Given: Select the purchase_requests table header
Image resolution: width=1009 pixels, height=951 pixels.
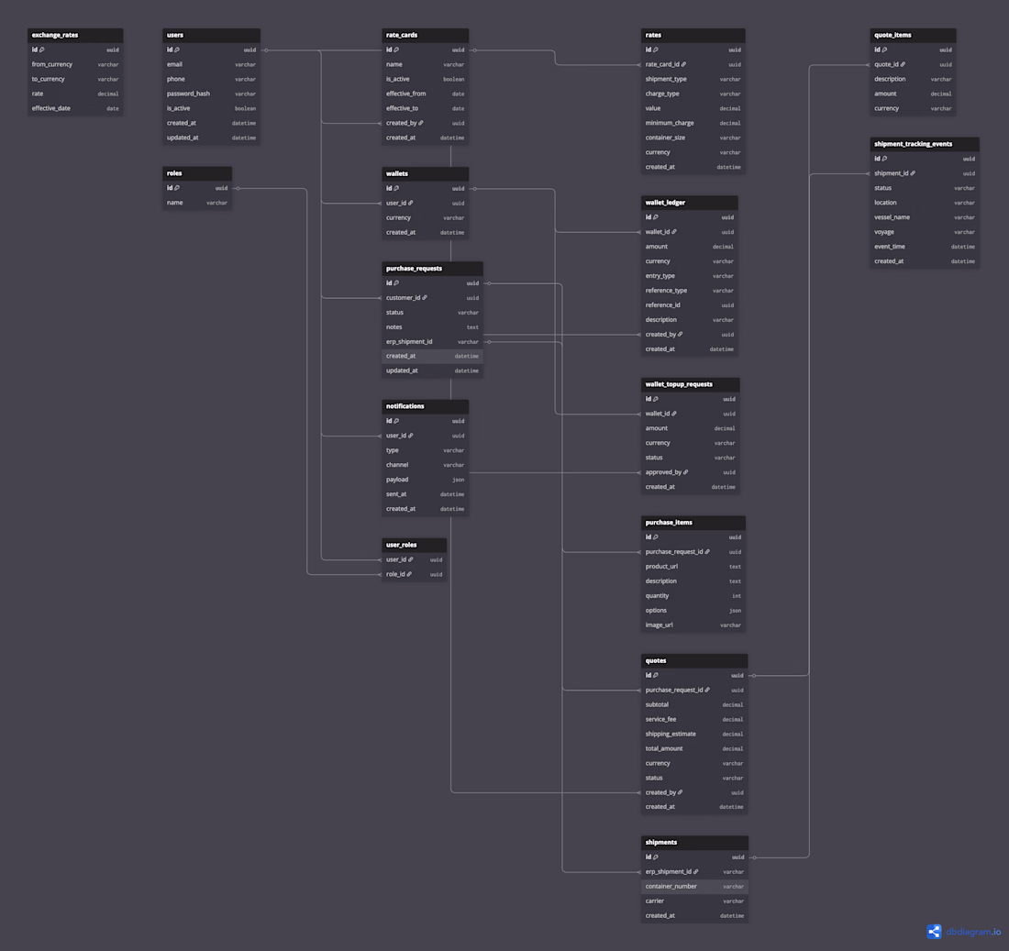Looking at the screenshot, I should point(432,269).
